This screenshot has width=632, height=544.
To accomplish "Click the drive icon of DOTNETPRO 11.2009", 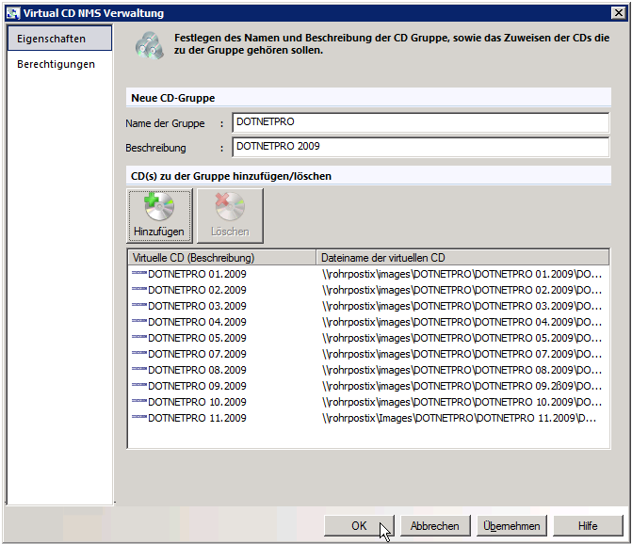I will coord(139,417).
